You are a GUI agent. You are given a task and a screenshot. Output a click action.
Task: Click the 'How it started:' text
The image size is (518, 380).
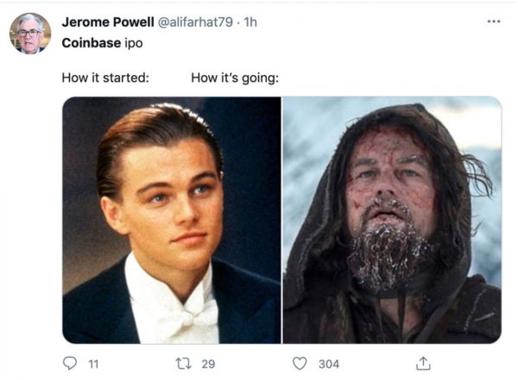tap(105, 78)
